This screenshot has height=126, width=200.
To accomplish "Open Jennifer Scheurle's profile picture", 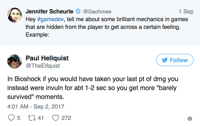I will 15,15.
